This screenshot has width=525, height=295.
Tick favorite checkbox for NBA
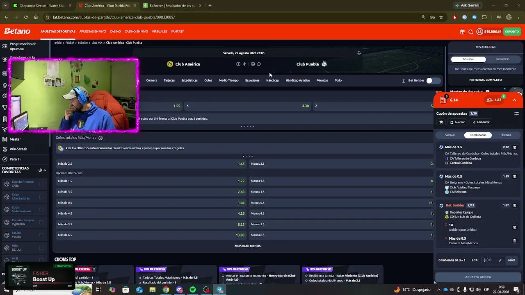tap(41, 247)
